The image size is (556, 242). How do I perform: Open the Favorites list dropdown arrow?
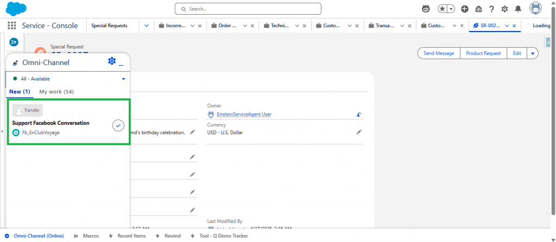tap(451, 9)
